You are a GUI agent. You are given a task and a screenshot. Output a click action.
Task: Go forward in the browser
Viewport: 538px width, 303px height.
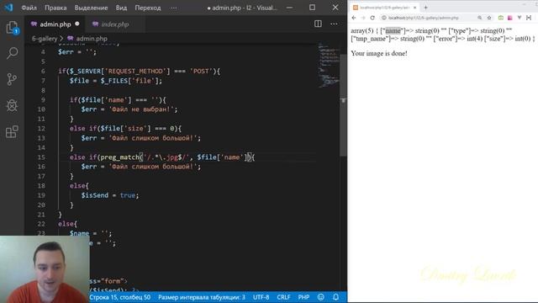(x=363, y=18)
